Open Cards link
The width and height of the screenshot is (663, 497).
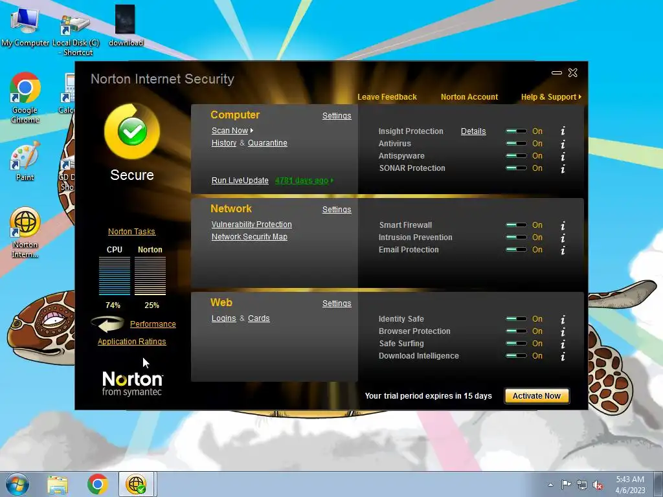tap(258, 318)
